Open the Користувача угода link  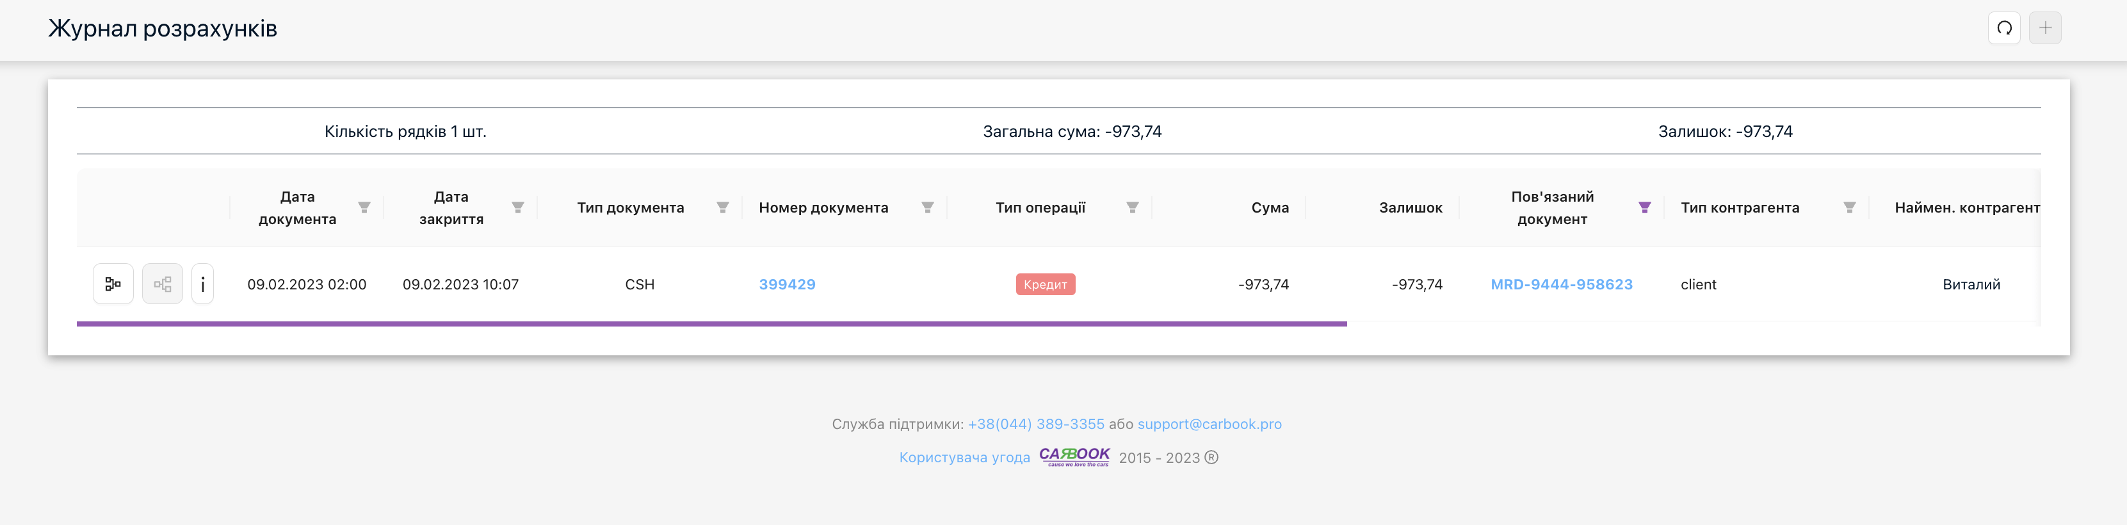point(964,457)
